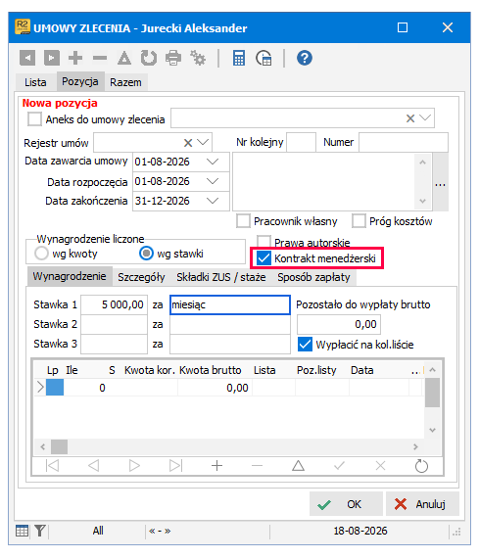Add new record with toolbar plus icon
Image resolution: width=479 pixels, height=559 pixels.
point(75,58)
